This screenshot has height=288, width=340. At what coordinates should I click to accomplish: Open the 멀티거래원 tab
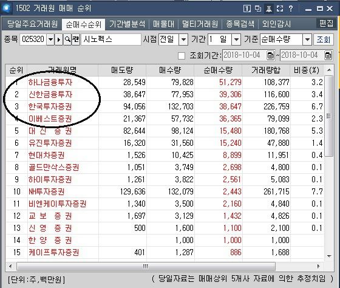(x=200, y=24)
